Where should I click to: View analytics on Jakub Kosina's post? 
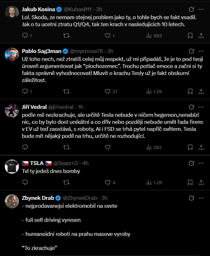[149, 36]
